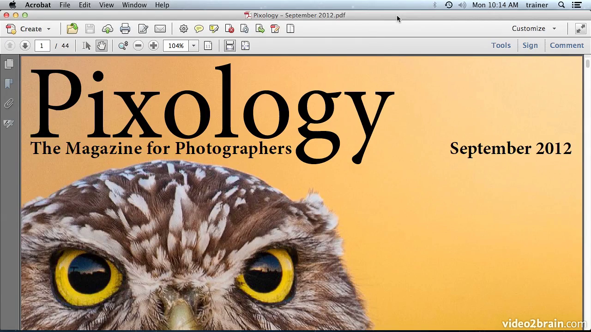Click the Create PDF button
Viewport: 591px width, 332px height.
pos(24,29)
